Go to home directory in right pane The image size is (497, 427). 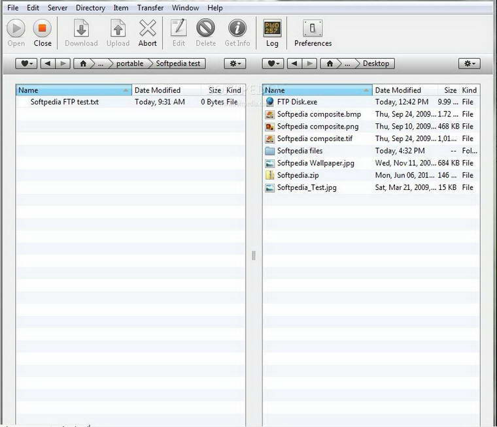330,63
